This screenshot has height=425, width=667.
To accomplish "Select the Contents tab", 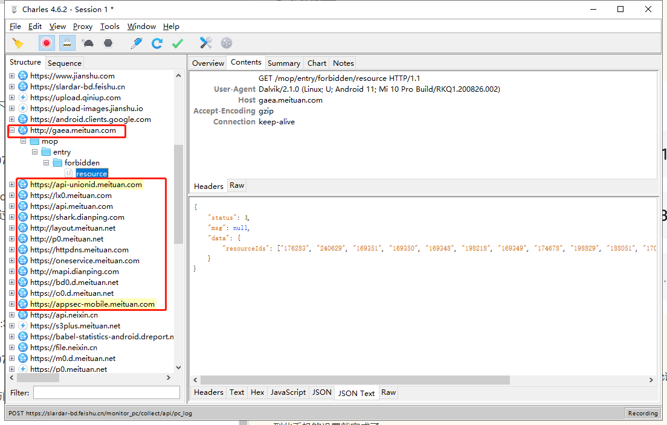I will (246, 62).
